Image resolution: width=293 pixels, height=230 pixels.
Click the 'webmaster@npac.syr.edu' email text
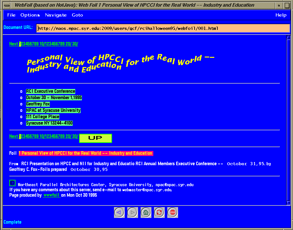pos(147,190)
